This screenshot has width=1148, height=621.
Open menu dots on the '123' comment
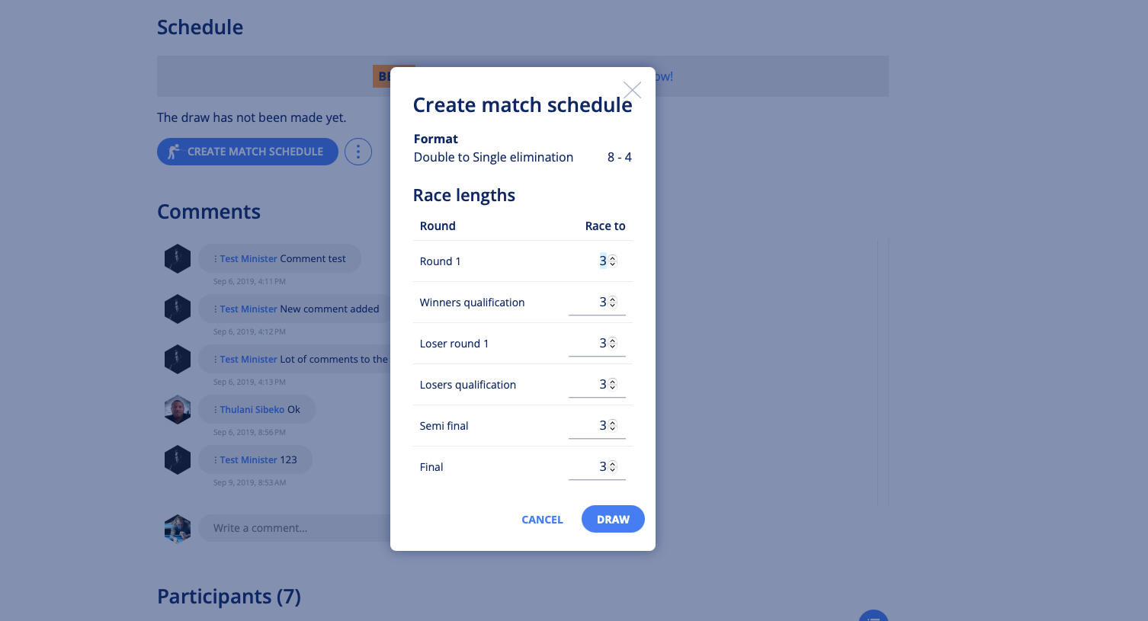216,460
